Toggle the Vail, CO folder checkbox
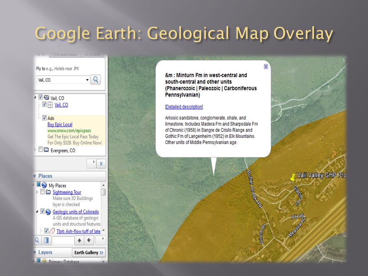Viewport: 368px width, 276px height. (40, 97)
